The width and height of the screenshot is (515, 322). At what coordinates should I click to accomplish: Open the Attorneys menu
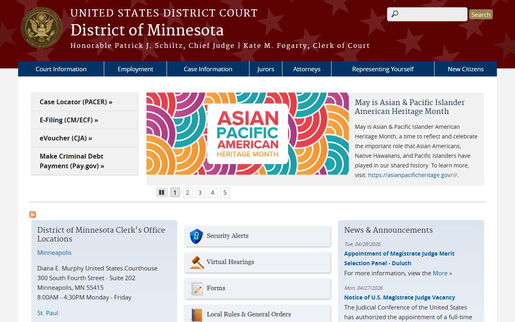(307, 69)
